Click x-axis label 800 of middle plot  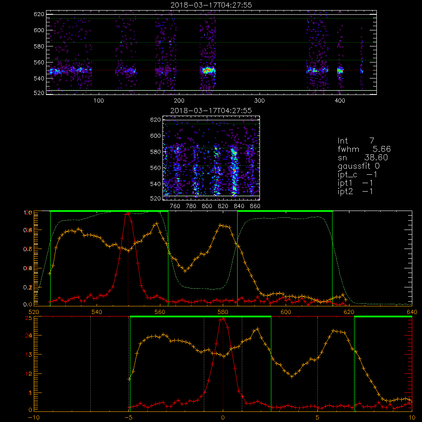207,206
